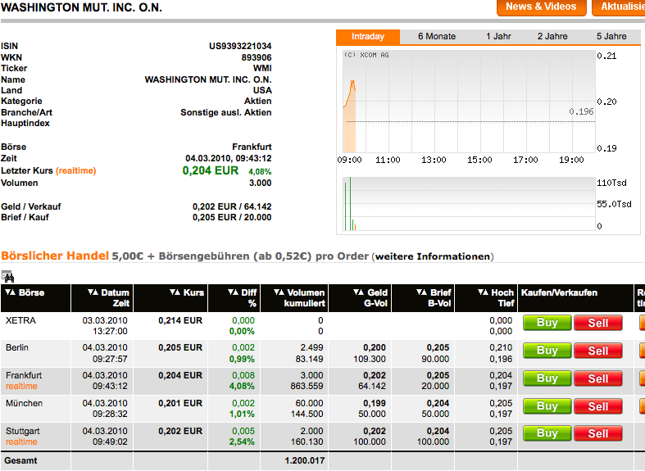Switch chart to 2 Jahre tab
The image size is (645, 471).
[x=552, y=37]
